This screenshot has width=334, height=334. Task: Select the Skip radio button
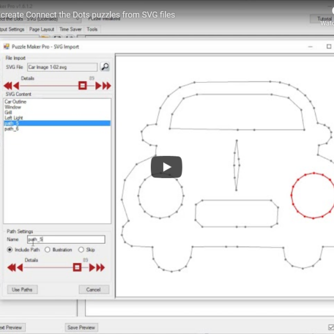[x=81, y=250]
